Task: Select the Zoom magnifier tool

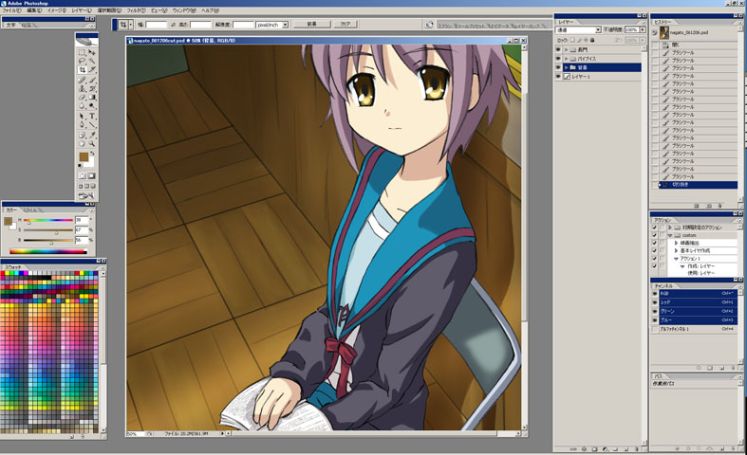Action: [92, 143]
